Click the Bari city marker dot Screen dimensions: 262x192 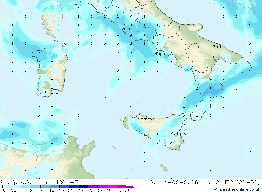217,43
